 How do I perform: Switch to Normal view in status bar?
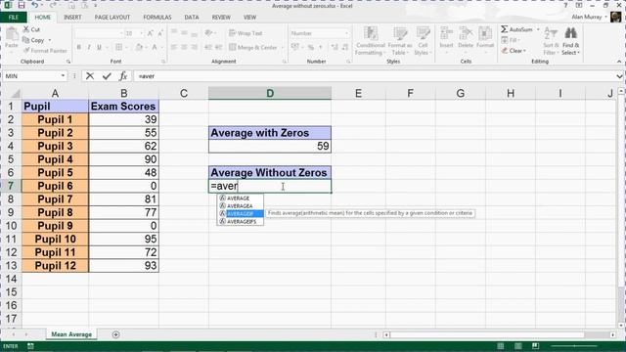coord(500,345)
